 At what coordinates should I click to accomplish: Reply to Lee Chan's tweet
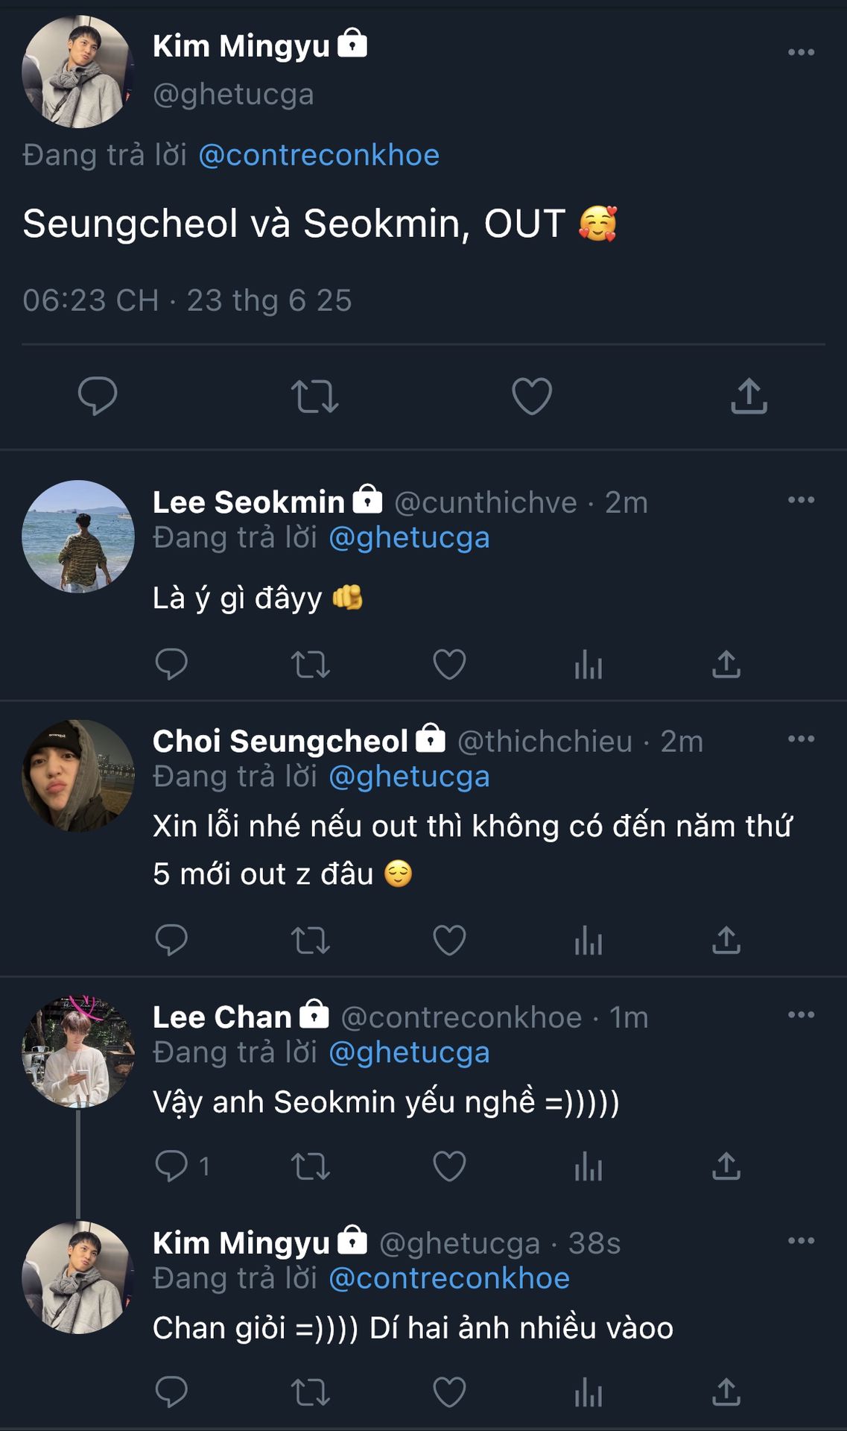[x=171, y=1166]
